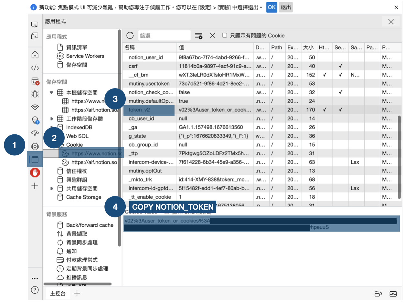The height and width of the screenshot is (303, 404).
Task: Select Cache Storage in the sidebar
Action: pos(84,197)
